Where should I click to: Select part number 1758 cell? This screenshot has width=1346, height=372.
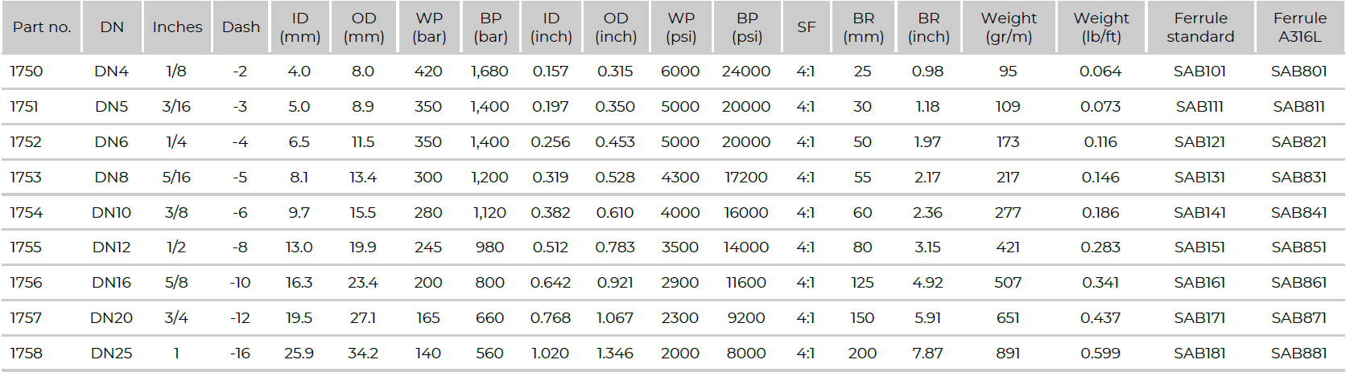pyautogui.click(x=27, y=354)
